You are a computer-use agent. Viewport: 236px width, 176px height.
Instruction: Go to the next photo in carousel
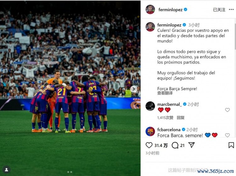[x=134, y=89]
